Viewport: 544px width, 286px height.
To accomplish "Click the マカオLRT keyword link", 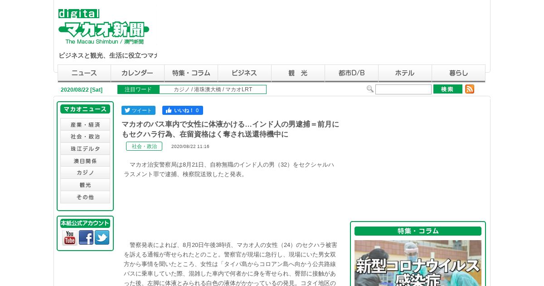I will click(x=239, y=89).
